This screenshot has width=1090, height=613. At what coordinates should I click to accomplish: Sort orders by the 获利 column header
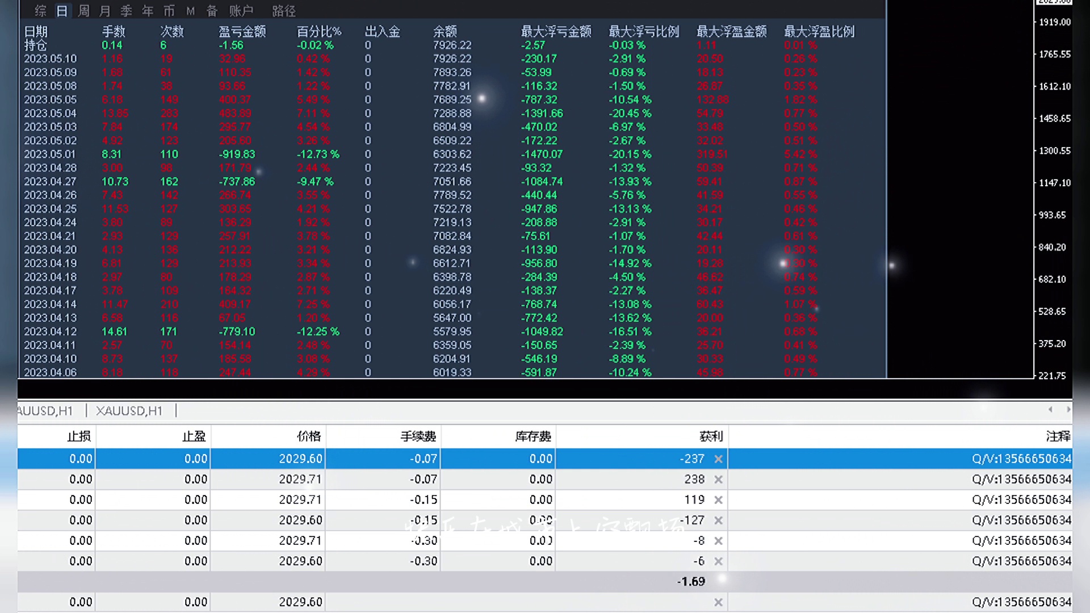[711, 436]
